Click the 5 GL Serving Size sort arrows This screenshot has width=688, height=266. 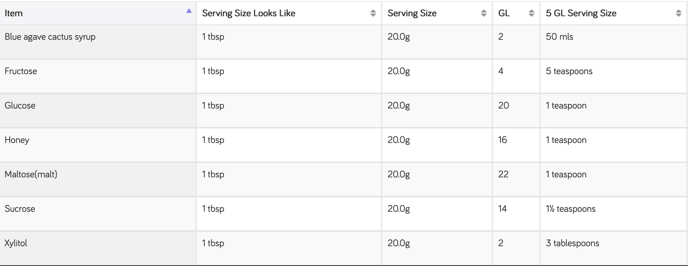point(678,13)
